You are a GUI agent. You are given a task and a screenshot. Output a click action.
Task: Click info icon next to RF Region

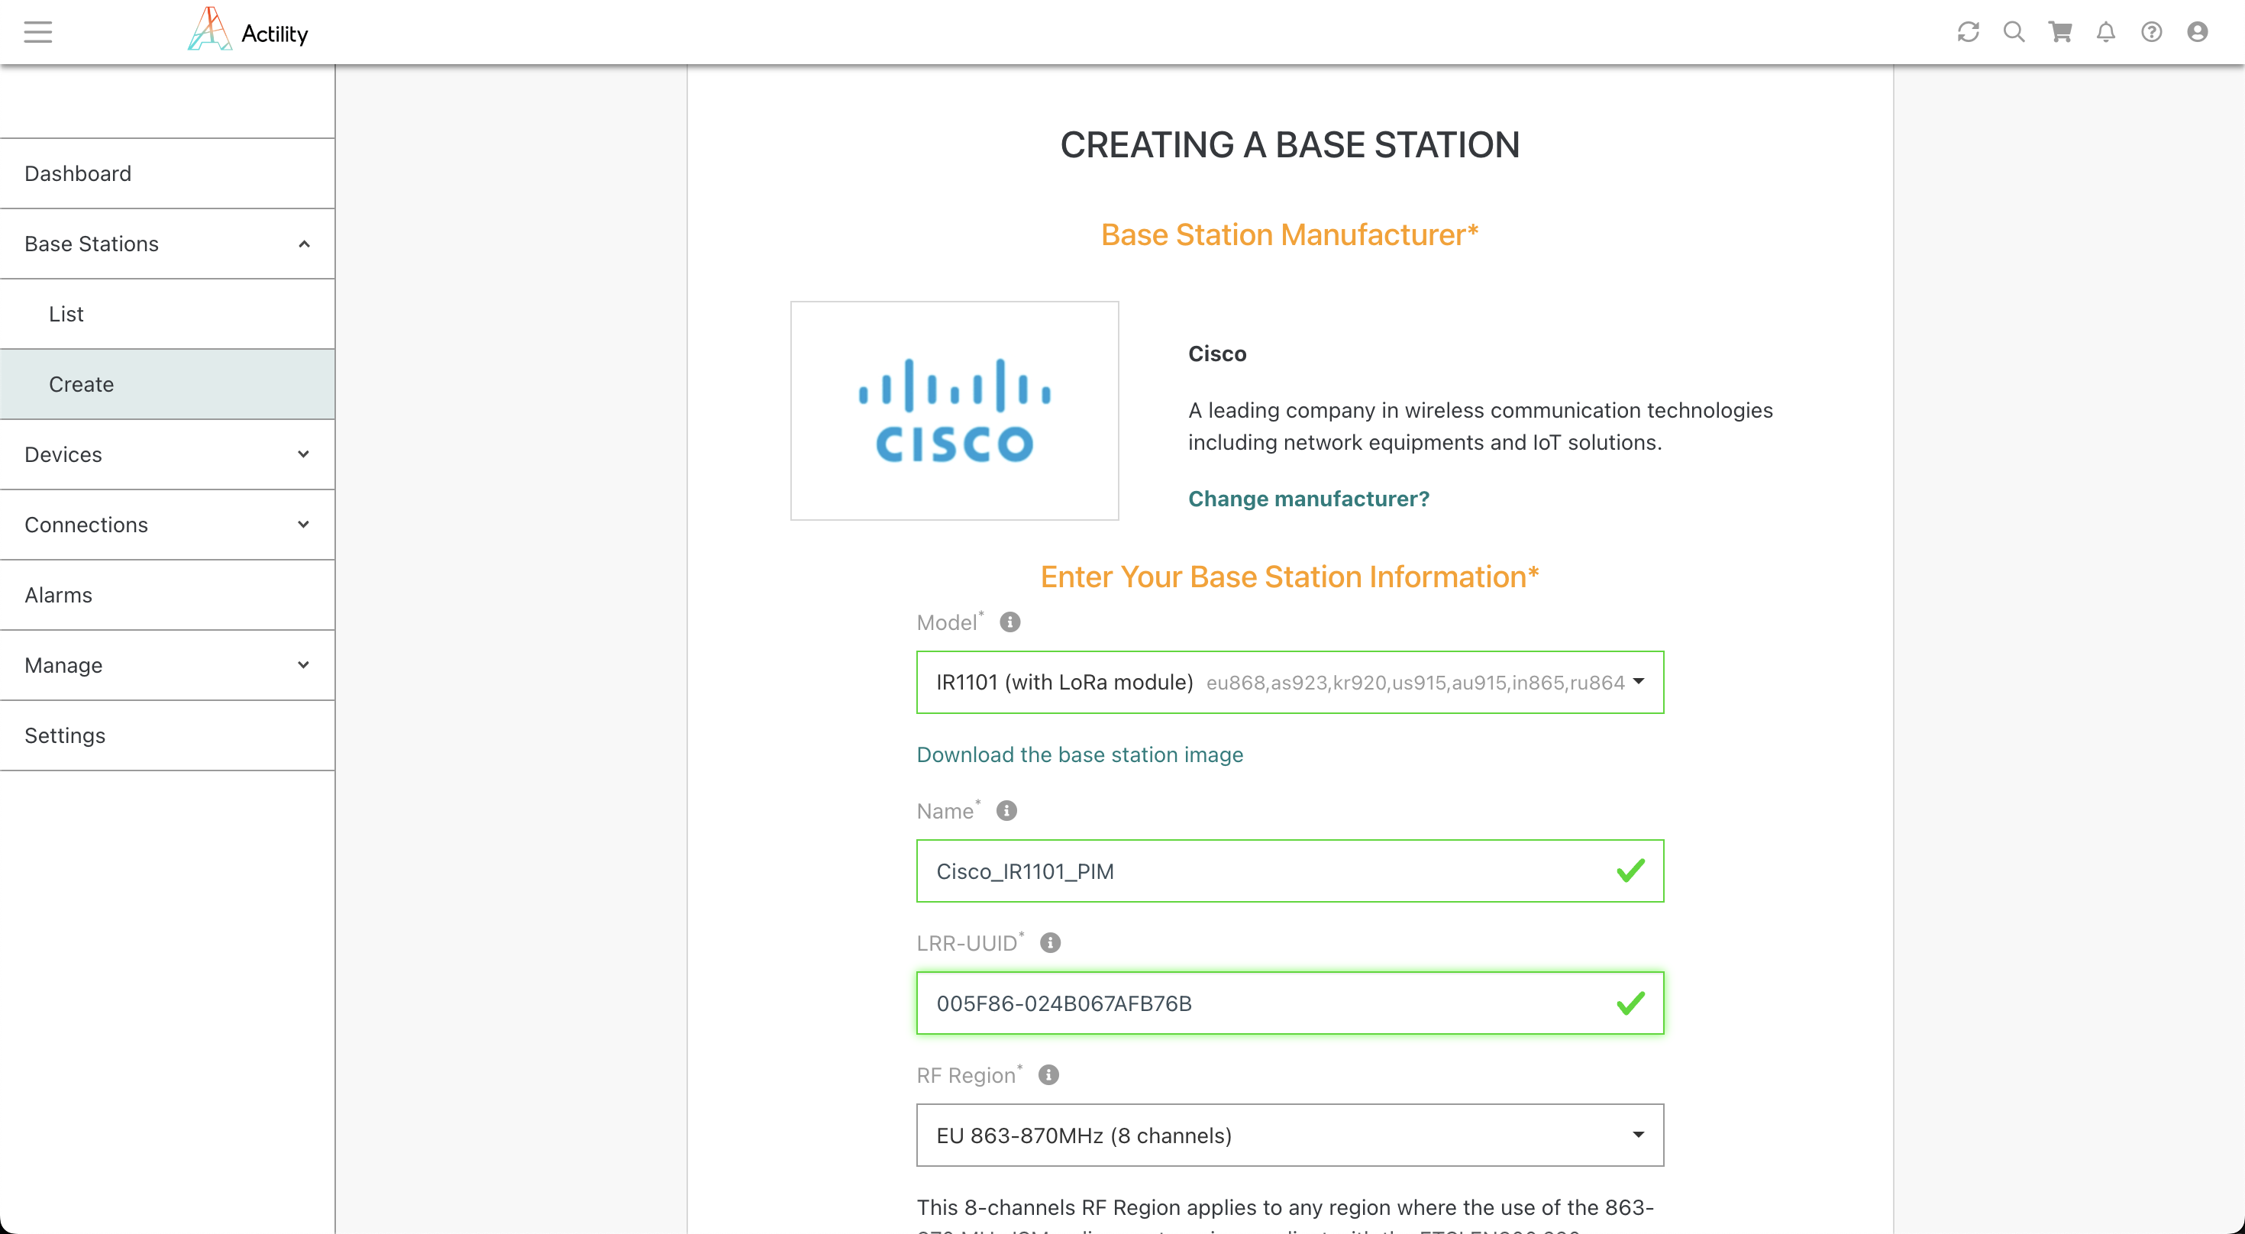pyautogui.click(x=1048, y=1074)
